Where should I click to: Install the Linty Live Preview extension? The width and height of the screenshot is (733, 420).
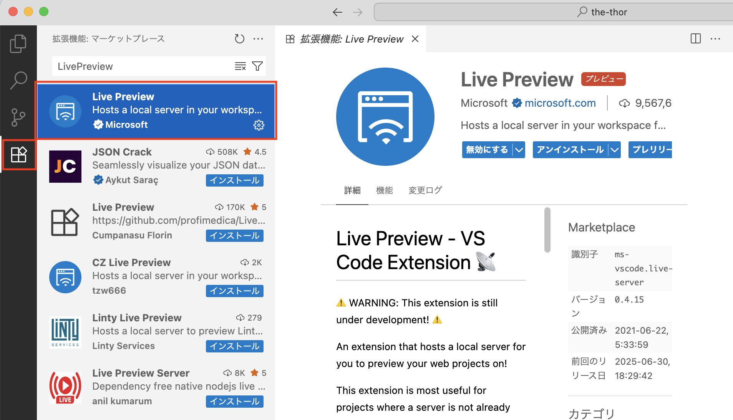235,346
